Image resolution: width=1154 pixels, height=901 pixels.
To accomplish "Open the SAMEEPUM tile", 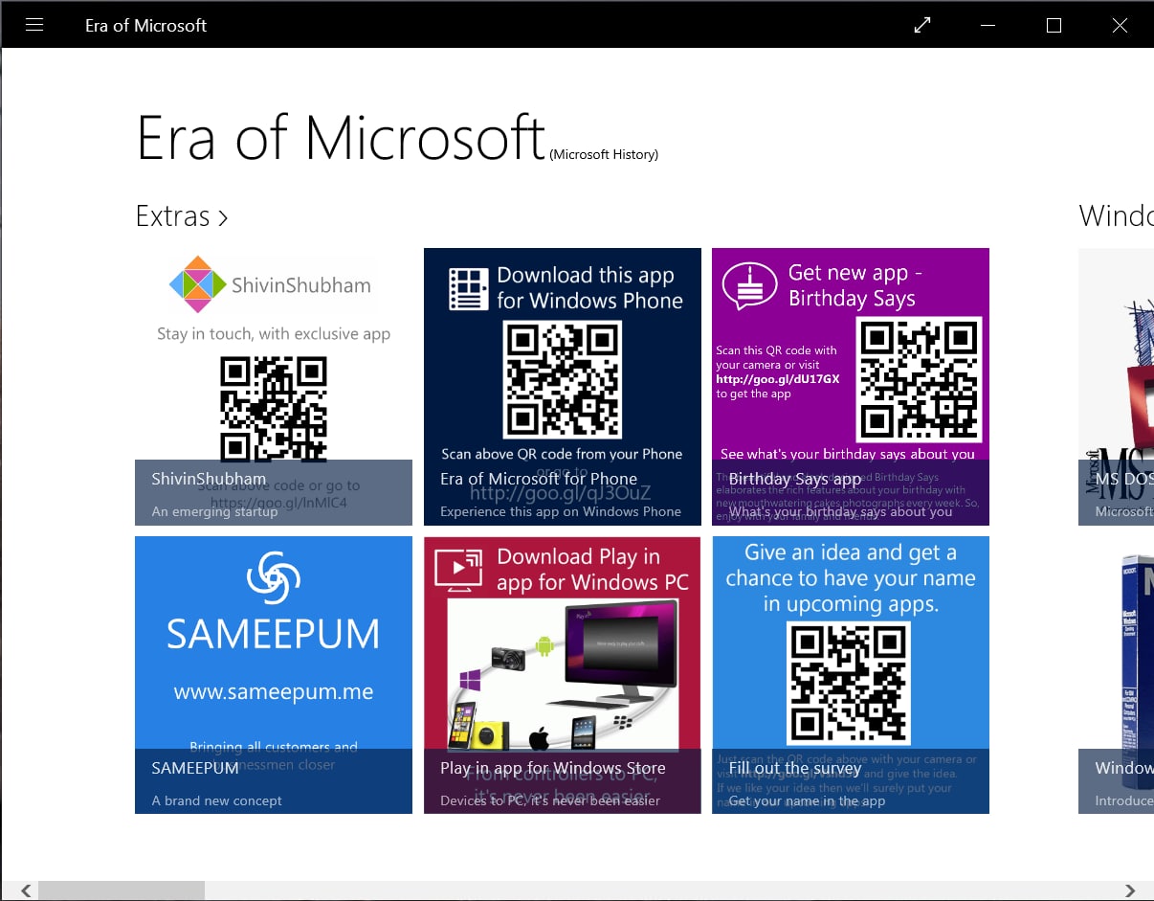I will click(274, 675).
